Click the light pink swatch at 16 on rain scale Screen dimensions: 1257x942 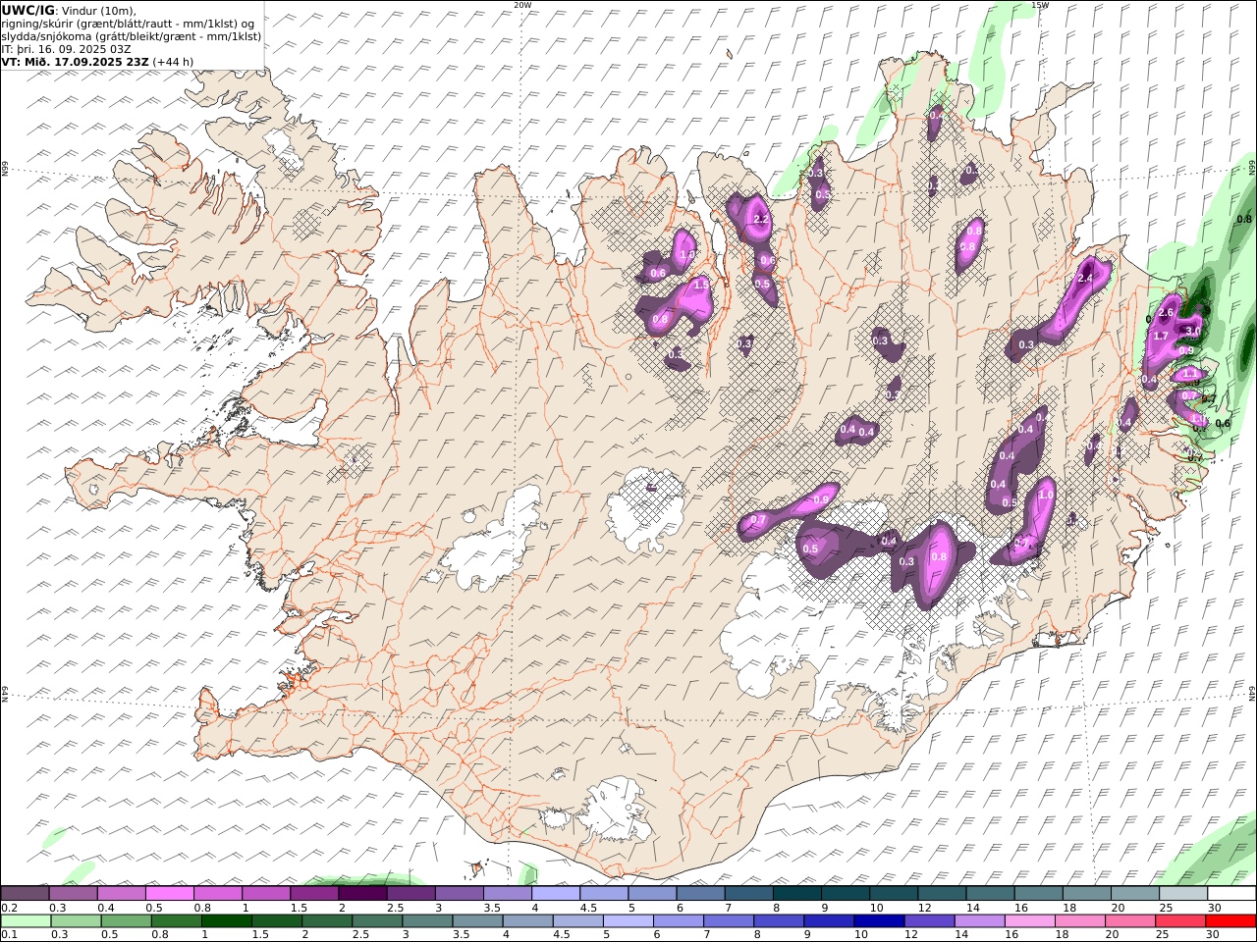point(1029,921)
